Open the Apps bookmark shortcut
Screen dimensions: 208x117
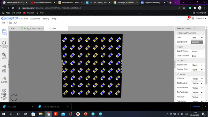tap(6, 13)
